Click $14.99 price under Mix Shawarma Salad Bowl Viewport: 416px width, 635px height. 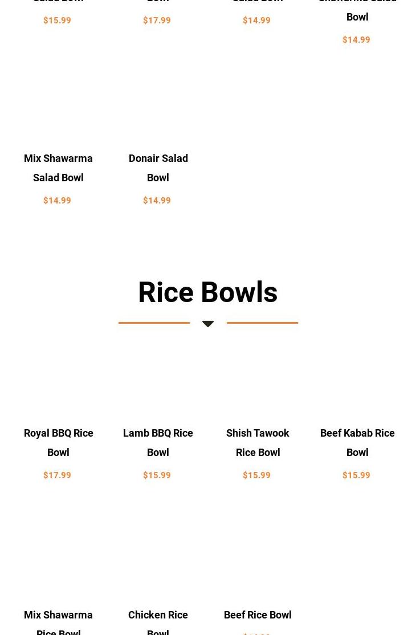[x=57, y=200]
